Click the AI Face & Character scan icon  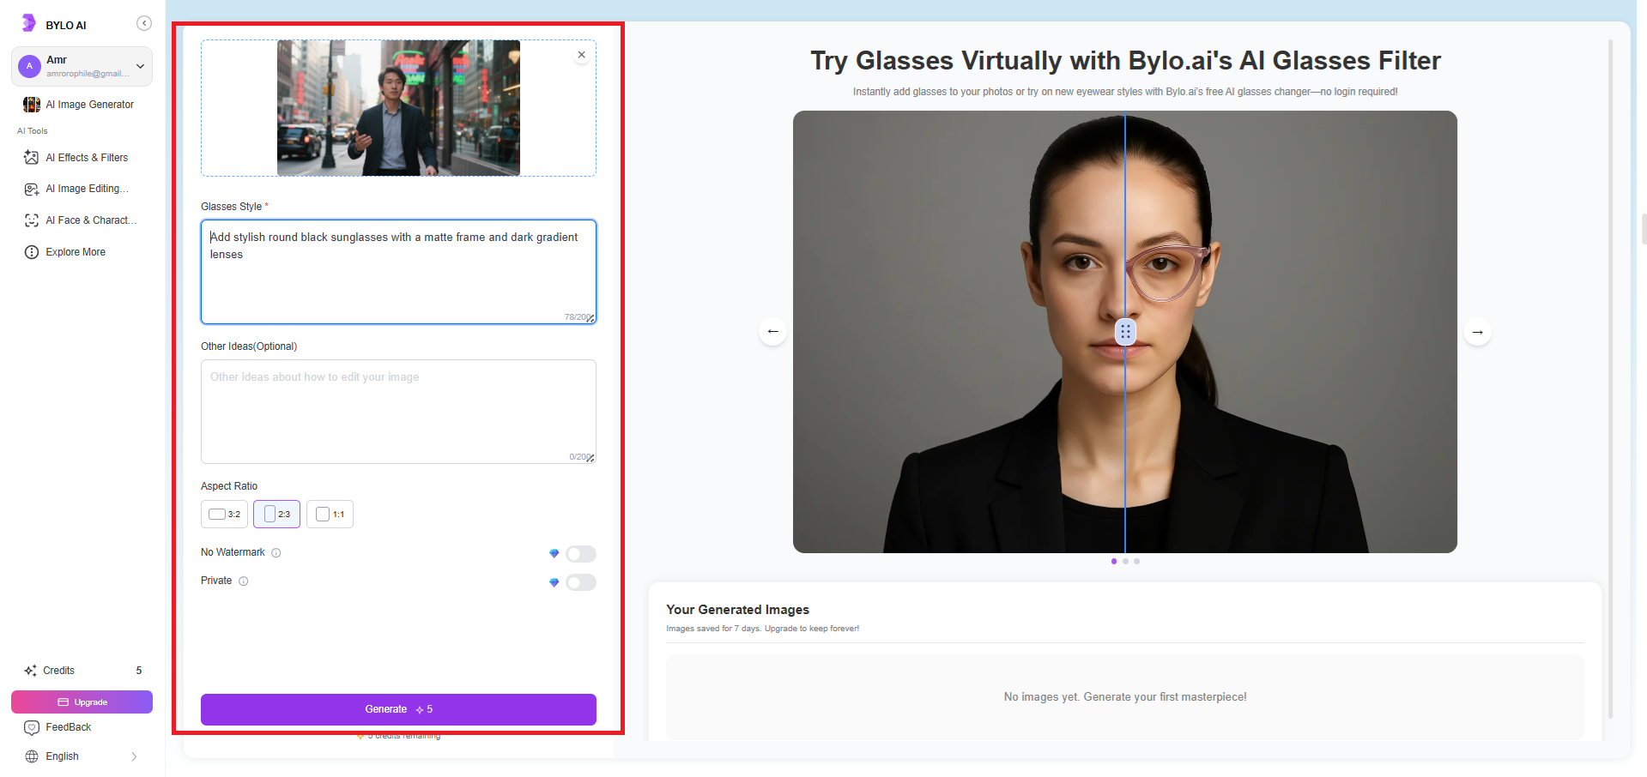(32, 220)
